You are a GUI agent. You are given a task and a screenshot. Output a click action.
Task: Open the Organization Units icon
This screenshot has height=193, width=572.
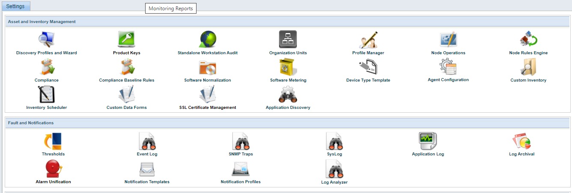288,40
